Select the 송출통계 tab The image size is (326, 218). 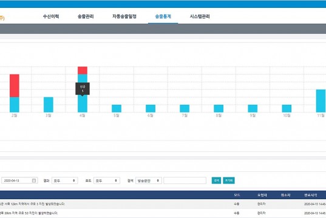click(x=163, y=16)
